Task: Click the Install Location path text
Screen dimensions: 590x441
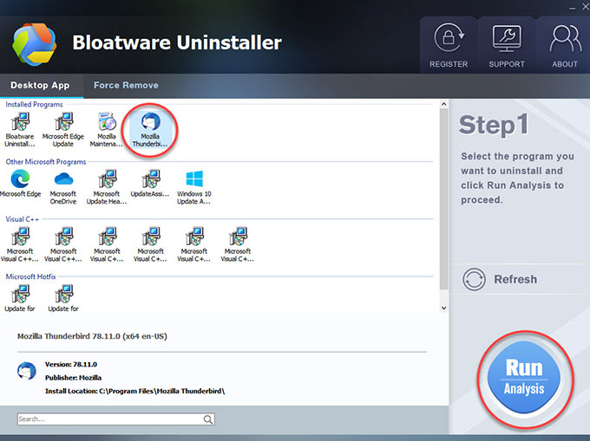Action: point(134,391)
